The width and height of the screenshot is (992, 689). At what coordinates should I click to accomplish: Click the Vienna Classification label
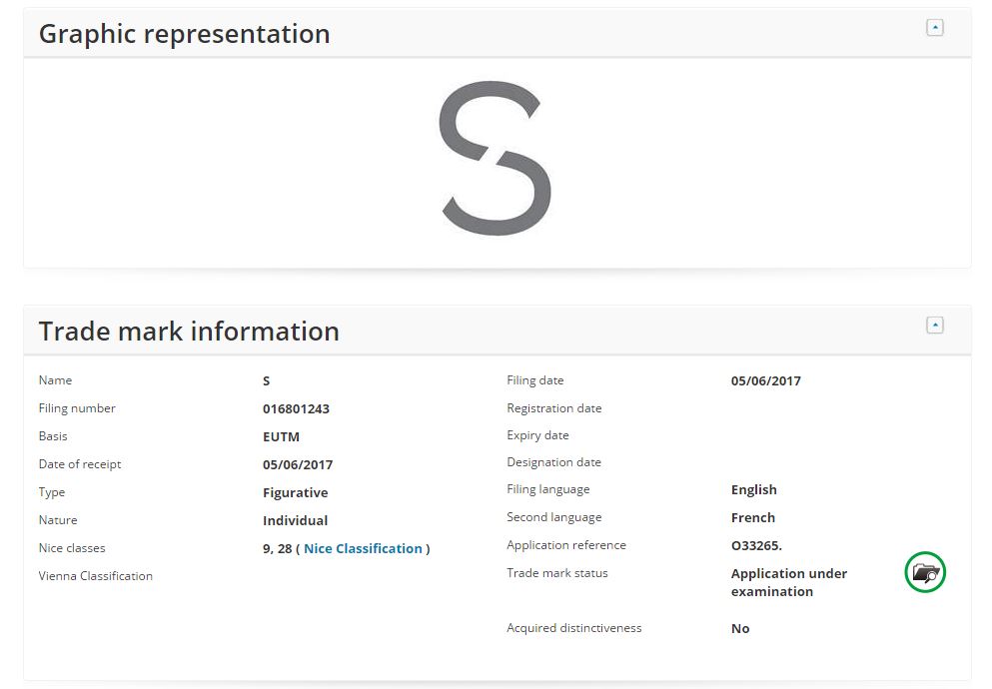95,576
